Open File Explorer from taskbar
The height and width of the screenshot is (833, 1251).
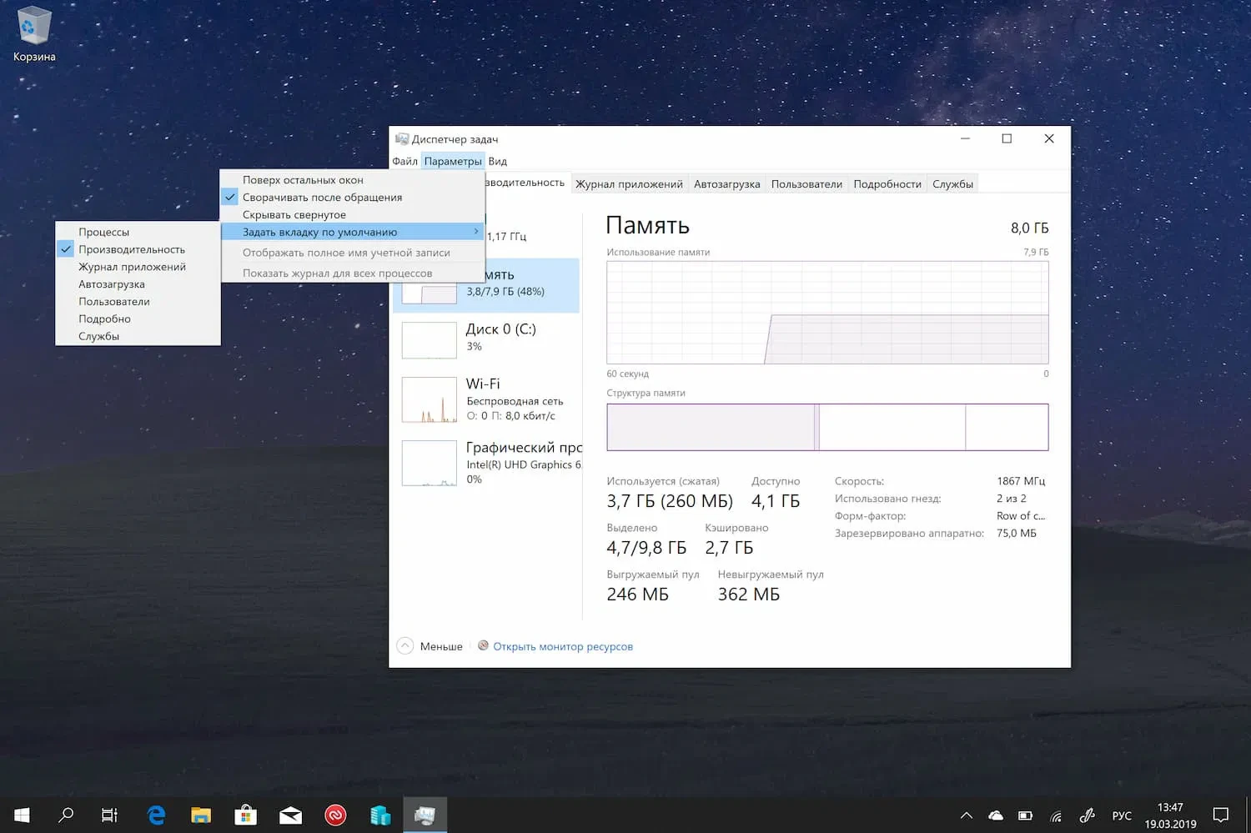[x=201, y=815]
